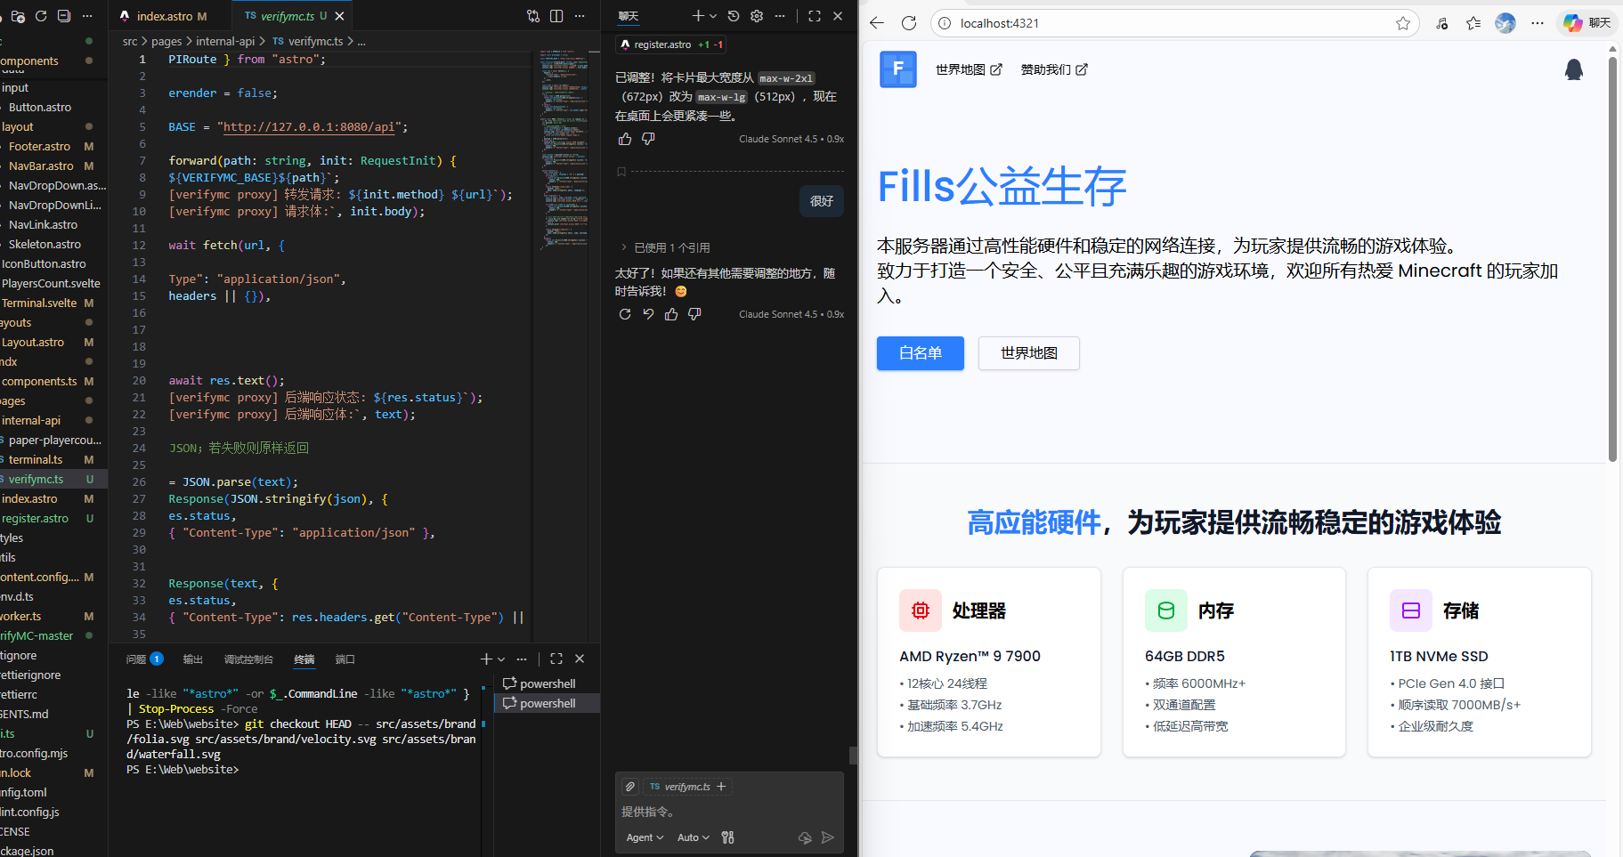Toggle the bookmark star in address bar

coord(1404,23)
